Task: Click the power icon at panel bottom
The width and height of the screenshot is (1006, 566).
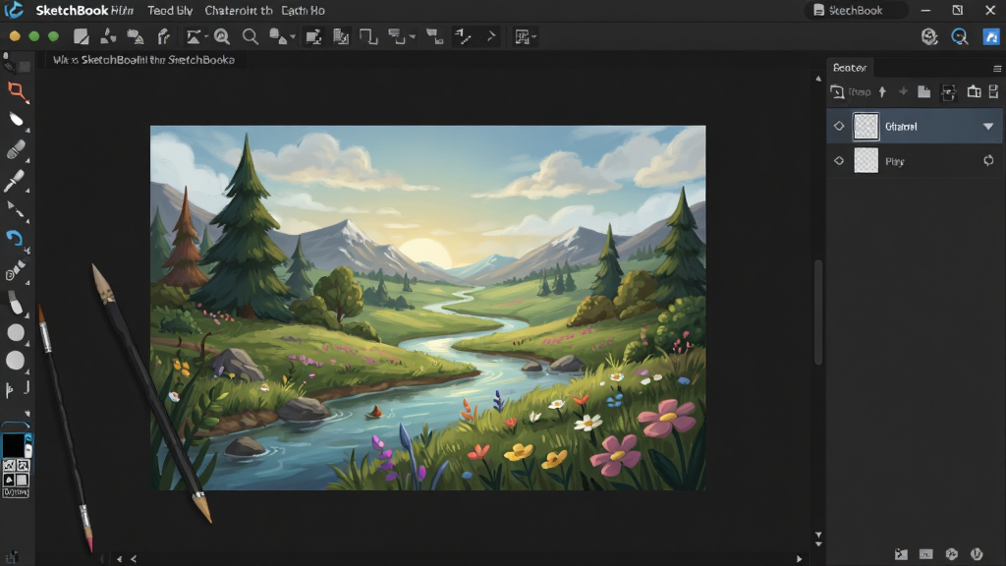Action: (977, 554)
